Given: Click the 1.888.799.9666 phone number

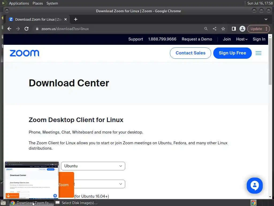Looking at the screenshot, I should click(x=162, y=39).
